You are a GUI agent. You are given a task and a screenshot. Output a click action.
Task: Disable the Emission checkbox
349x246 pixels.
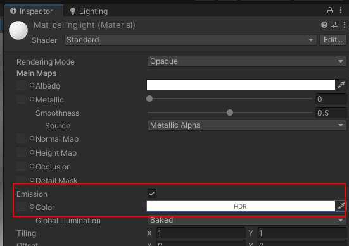pos(152,194)
